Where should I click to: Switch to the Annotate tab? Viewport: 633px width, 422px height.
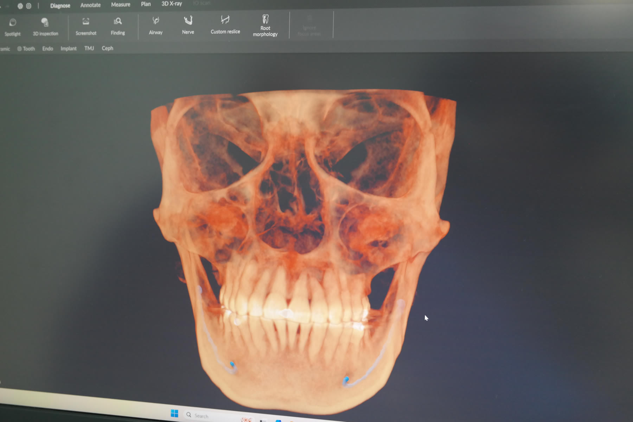(x=90, y=5)
